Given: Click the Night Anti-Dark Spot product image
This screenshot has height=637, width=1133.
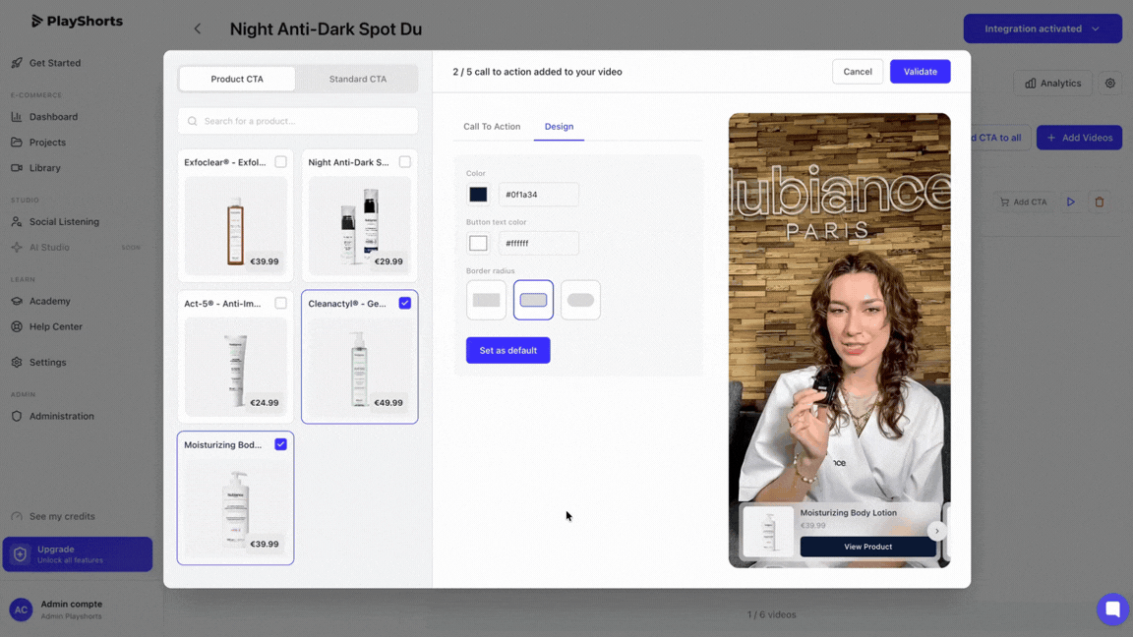Looking at the screenshot, I should click(359, 224).
